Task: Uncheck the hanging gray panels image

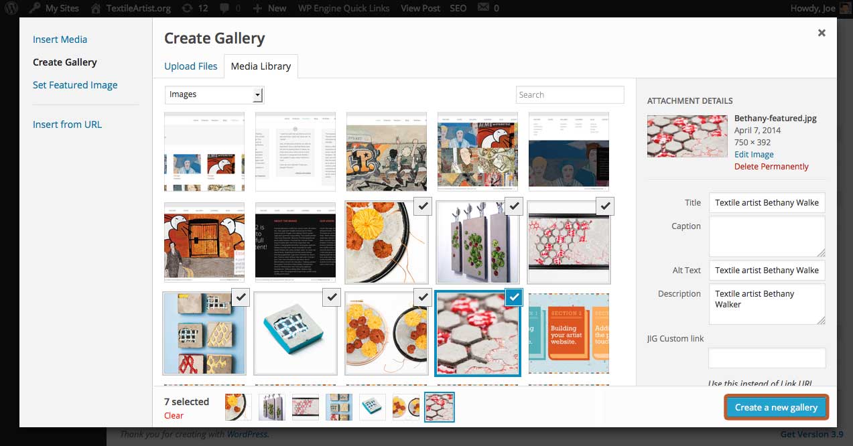Action: [x=514, y=207]
